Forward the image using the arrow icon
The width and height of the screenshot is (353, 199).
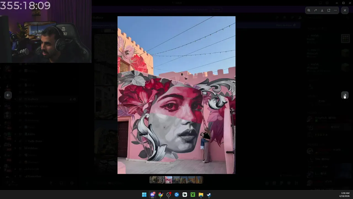pyautogui.click(x=315, y=10)
